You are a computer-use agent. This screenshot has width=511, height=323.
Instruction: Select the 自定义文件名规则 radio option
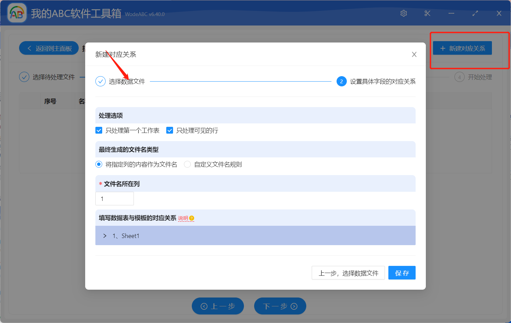pos(187,164)
